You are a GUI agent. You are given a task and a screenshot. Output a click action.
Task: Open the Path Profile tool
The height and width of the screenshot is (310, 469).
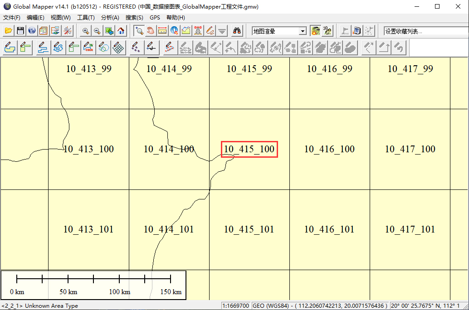[186, 31]
